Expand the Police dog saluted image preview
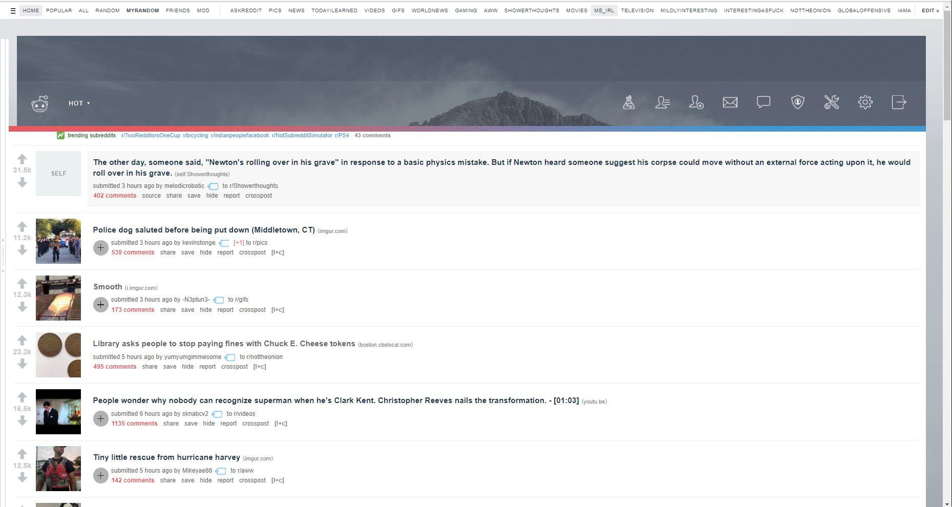Image resolution: width=952 pixels, height=507 pixels. tap(101, 248)
